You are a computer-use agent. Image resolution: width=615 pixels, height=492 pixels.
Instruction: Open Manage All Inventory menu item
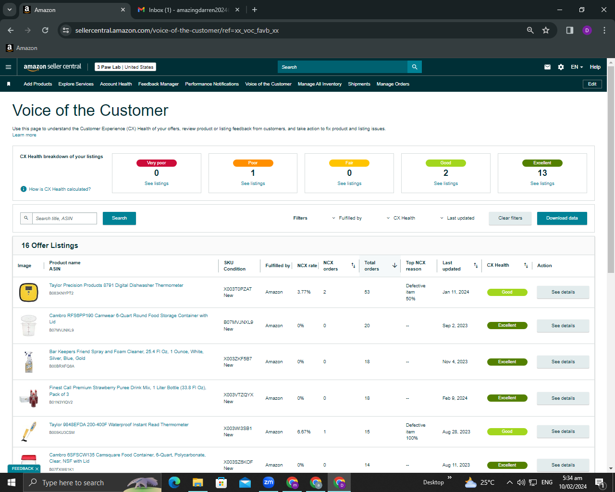[x=320, y=84]
